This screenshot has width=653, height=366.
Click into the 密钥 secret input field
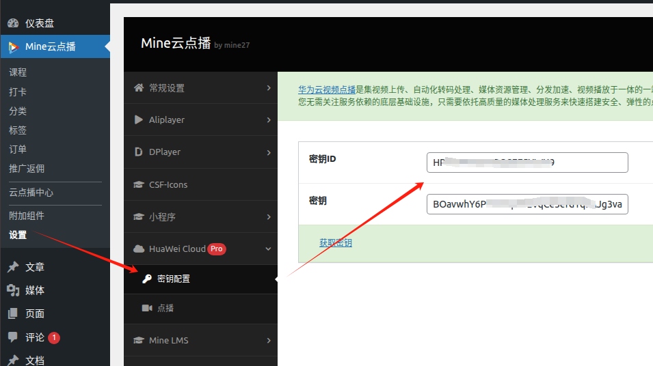(527, 203)
